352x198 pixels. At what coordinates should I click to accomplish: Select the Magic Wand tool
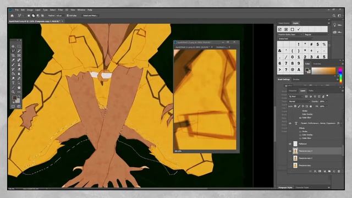19,51
